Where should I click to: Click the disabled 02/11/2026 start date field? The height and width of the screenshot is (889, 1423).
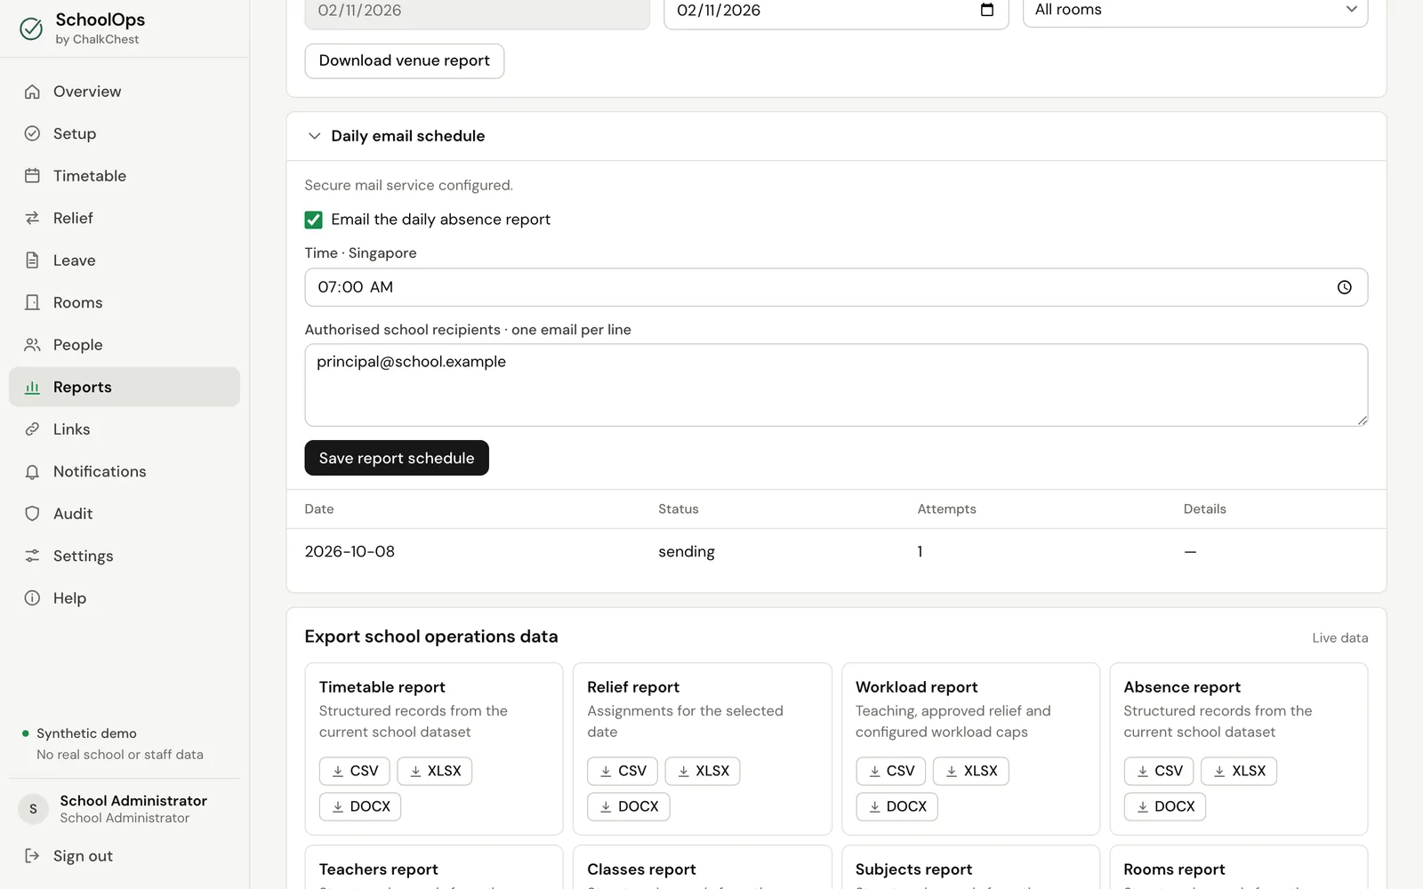coord(477,12)
